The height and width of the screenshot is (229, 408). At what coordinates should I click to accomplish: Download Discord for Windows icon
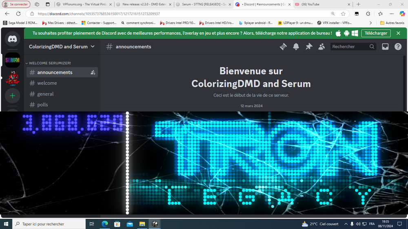click(x=355, y=33)
